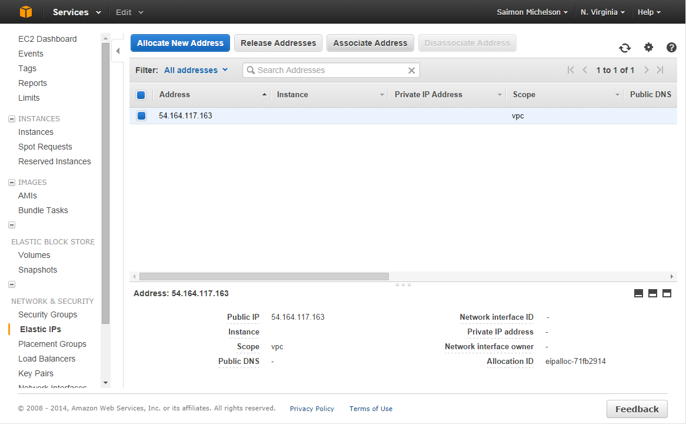Open Reports in sidebar
This screenshot has width=686, height=424.
pos(32,83)
